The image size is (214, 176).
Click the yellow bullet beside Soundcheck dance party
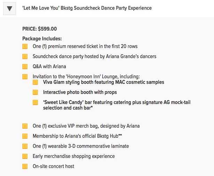coord(25,56)
